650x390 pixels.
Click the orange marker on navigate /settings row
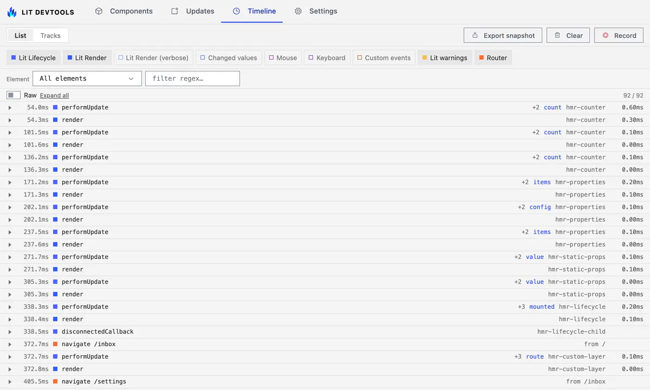[55, 381]
